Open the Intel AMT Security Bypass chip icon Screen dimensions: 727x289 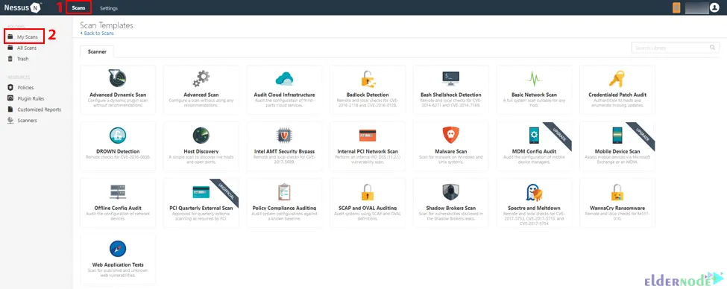tap(284, 136)
